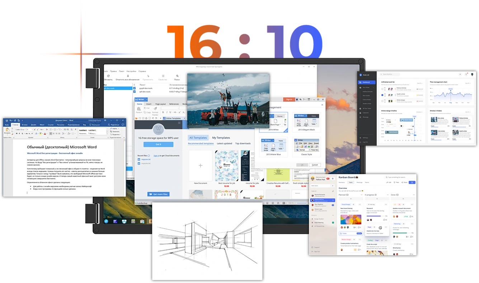479x283 pixels.
Task: Select the Dashboard icon in dark sidebar
Action: pyautogui.click(x=360, y=82)
